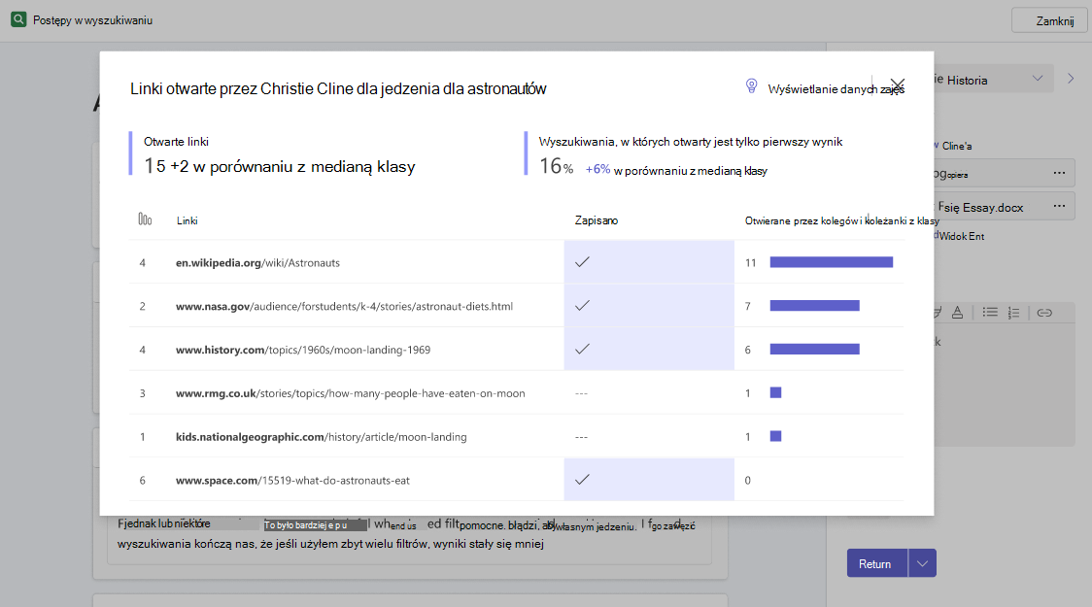Image resolution: width=1092 pixels, height=607 pixels.
Task: Click the Search Progress magnifier icon
Action: tap(18, 19)
